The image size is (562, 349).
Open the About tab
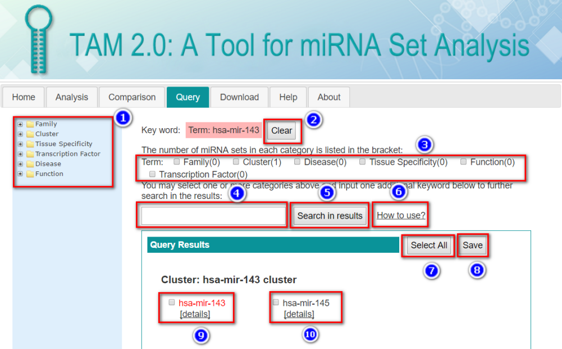(x=328, y=97)
